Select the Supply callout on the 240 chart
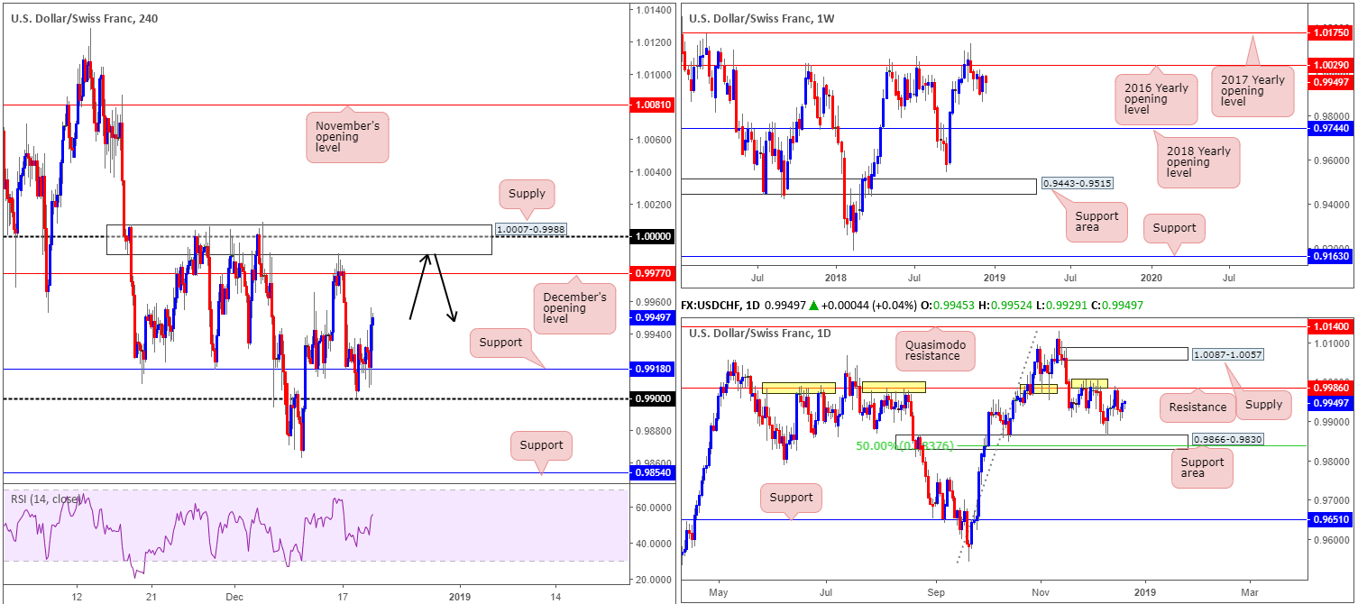The height and width of the screenshot is (604, 1358). tap(528, 193)
